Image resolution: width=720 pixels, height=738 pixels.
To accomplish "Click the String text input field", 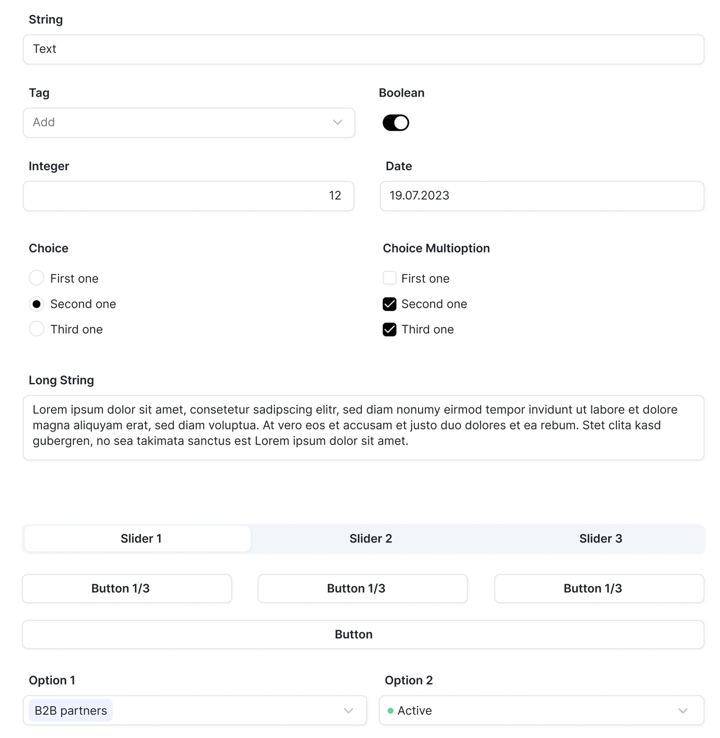I will (363, 49).
